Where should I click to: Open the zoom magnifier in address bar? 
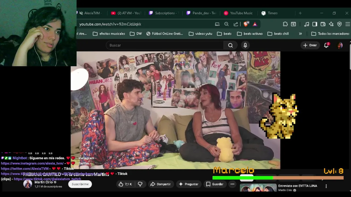coord(227,24)
